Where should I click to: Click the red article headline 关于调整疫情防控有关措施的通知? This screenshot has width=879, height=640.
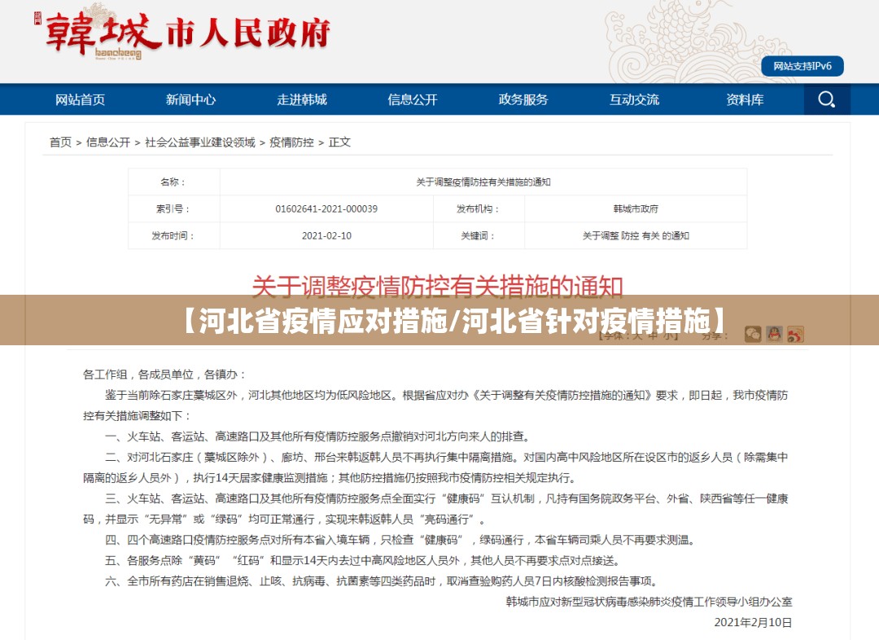point(438,286)
